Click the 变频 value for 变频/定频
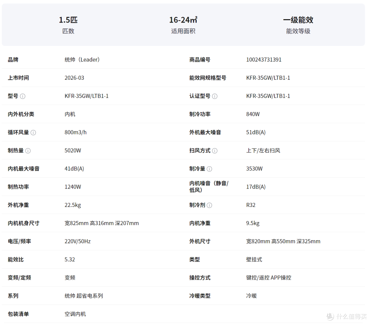Screen dimensions: 370x324 [70, 277]
